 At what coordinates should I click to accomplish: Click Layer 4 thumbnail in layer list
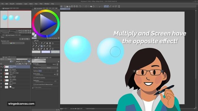click(7, 67)
